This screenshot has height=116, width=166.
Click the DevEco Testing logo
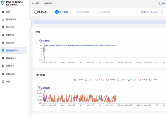3,3
